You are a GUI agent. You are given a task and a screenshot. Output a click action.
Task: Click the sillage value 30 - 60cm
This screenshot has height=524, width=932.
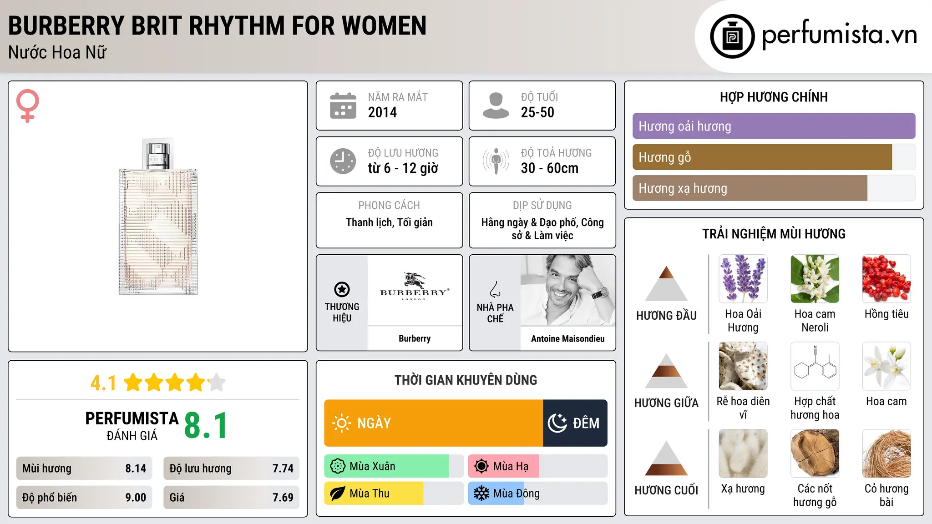[x=550, y=168]
